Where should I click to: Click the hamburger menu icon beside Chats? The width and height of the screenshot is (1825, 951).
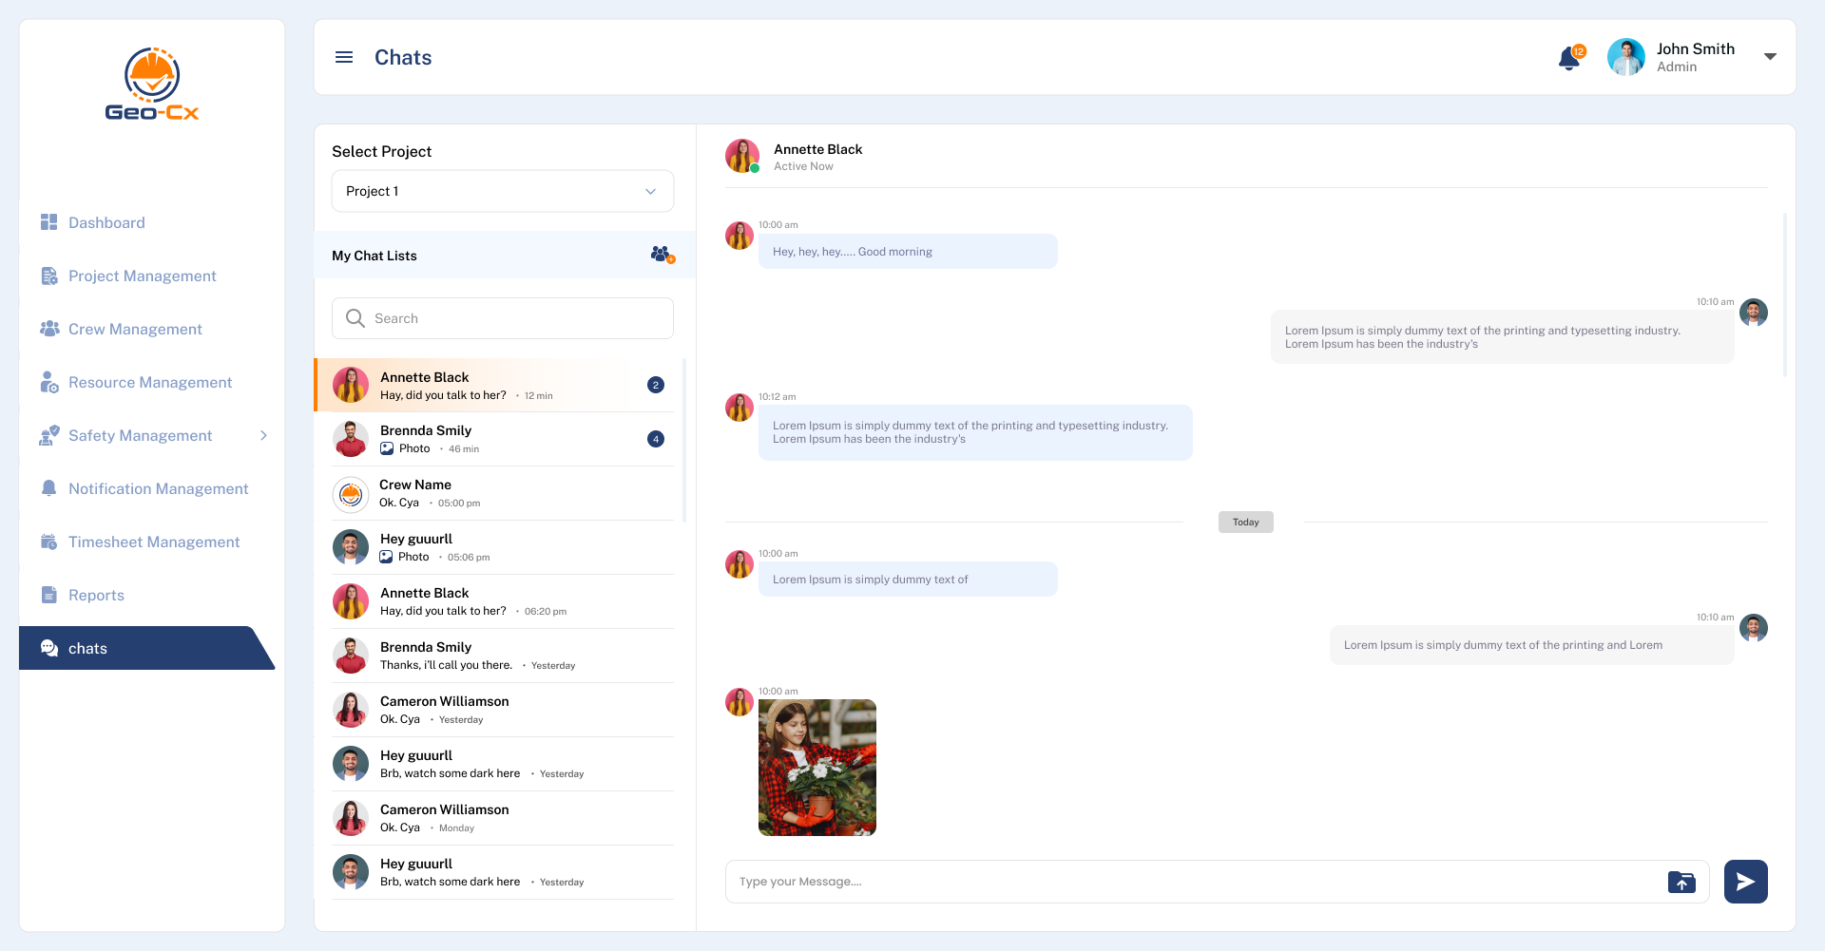pyautogui.click(x=344, y=57)
